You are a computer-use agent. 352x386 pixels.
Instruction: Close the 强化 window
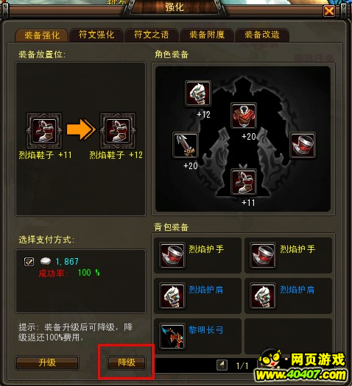pos(329,11)
